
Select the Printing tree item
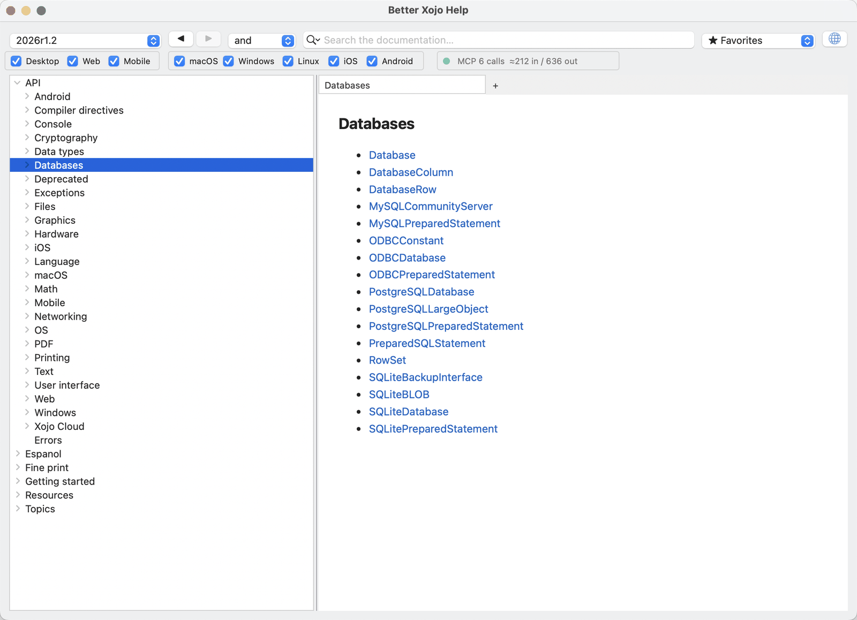162,358
